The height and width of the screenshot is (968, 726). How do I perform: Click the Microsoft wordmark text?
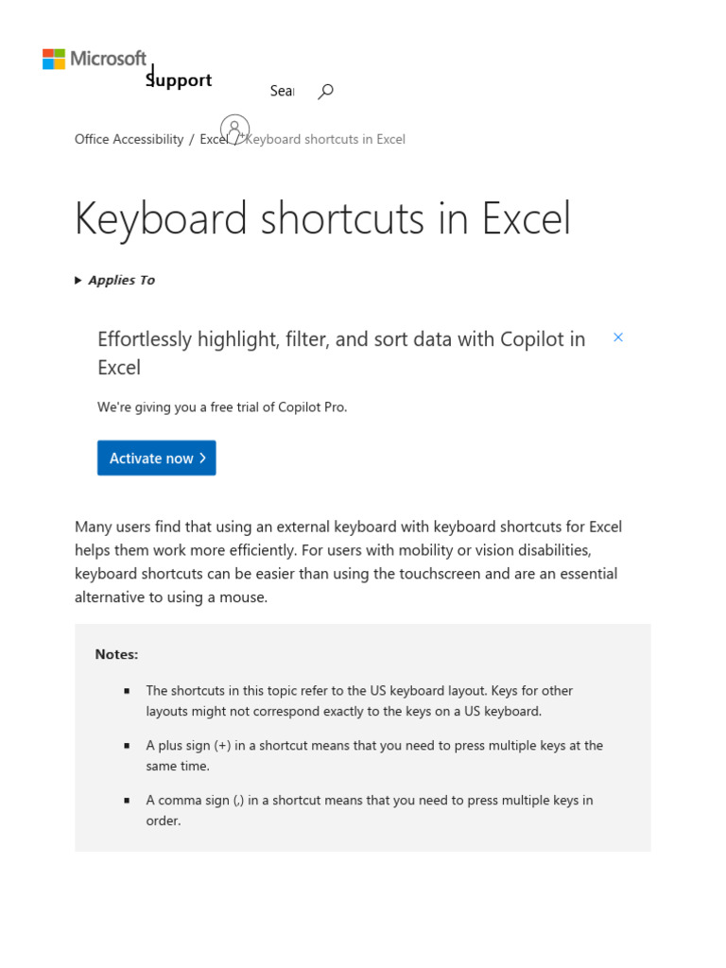coord(109,59)
